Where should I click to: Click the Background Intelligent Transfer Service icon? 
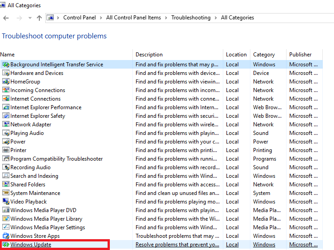coord(6,65)
